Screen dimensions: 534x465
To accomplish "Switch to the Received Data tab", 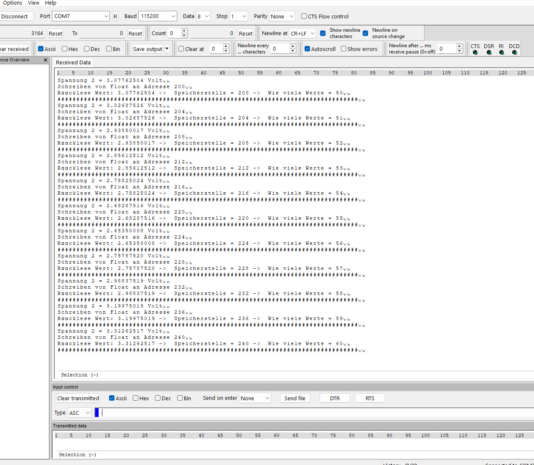I will point(73,62).
